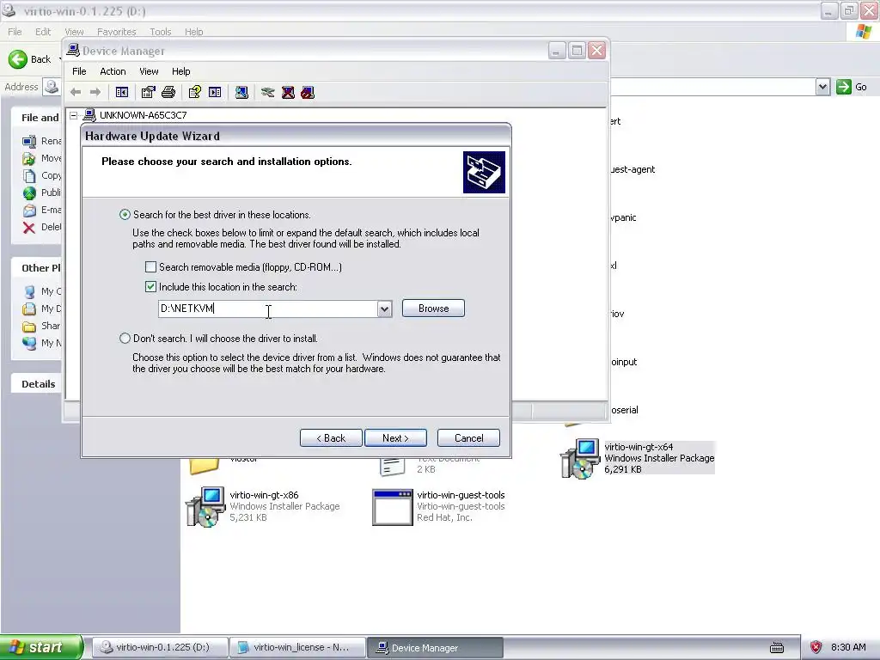880x660 pixels.
Task: Toggle the action pane toolbar icon
Action: (x=215, y=92)
